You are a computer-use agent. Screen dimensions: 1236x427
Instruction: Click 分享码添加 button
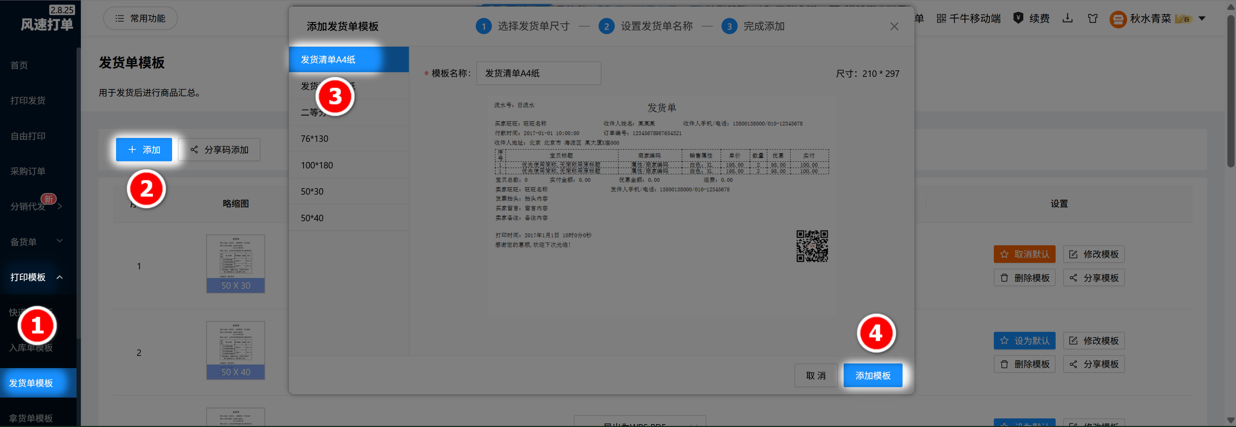pyautogui.click(x=219, y=150)
